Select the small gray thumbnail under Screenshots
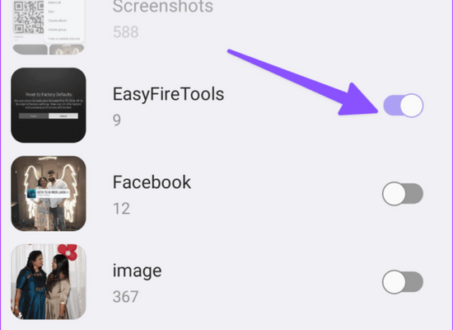Screen dimensions: 453x330 [x=30, y=49]
